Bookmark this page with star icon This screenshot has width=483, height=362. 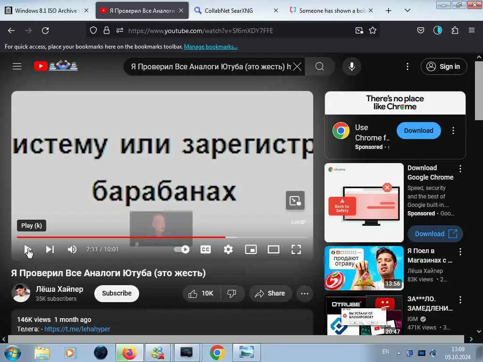pos(373,30)
